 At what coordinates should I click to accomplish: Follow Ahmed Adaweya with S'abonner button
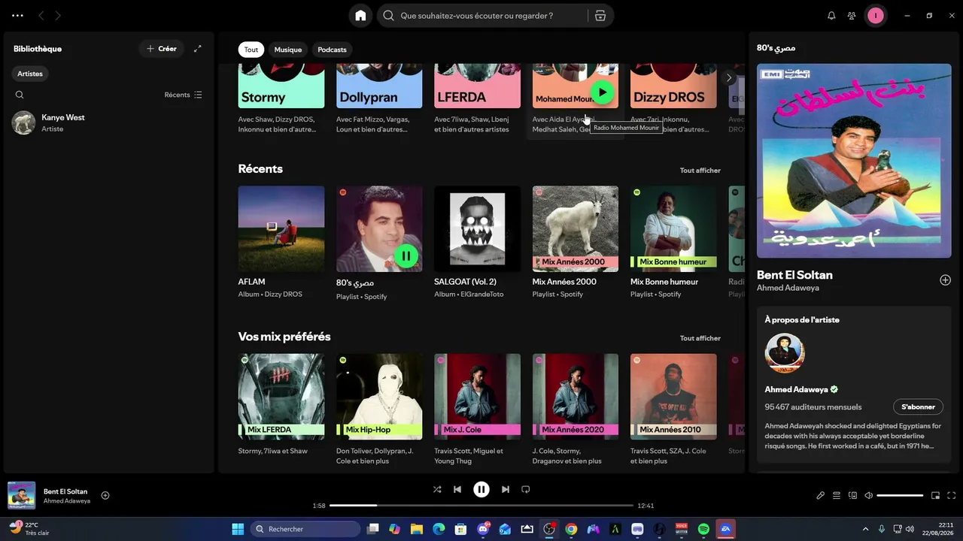[918, 407]
